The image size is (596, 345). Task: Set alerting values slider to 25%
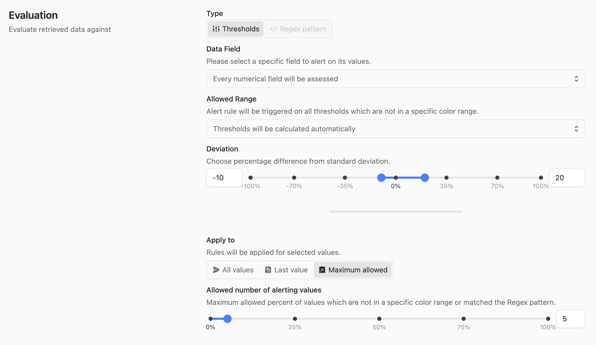tap(295, 319)
